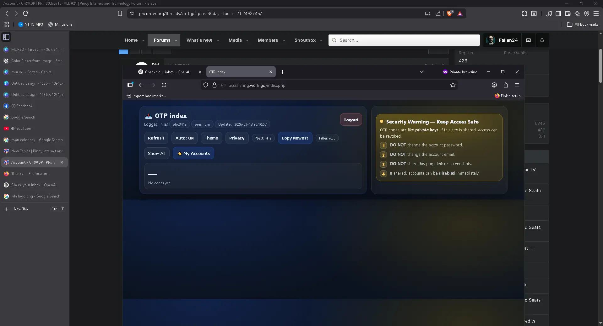Toggle Brave sidebar panel icon

click(558, 13)
